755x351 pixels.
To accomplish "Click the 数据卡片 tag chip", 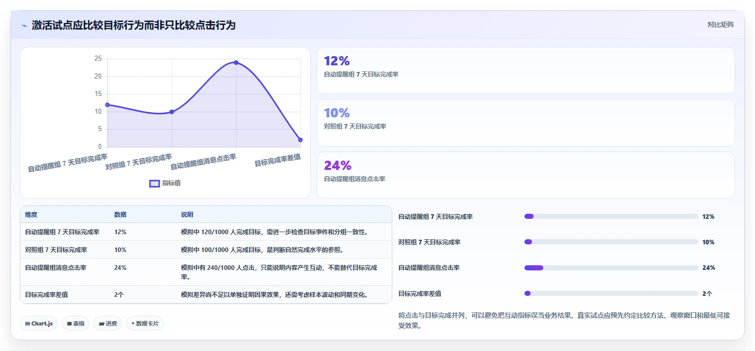I will click(145, 323).
